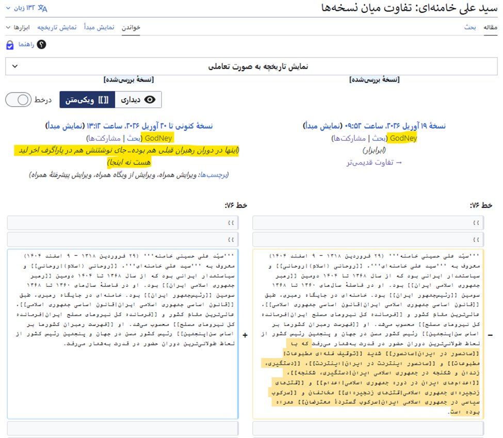Click the page protection lock icon
Image resolution: width=503 pixels, height=438 pixels.
10,45
